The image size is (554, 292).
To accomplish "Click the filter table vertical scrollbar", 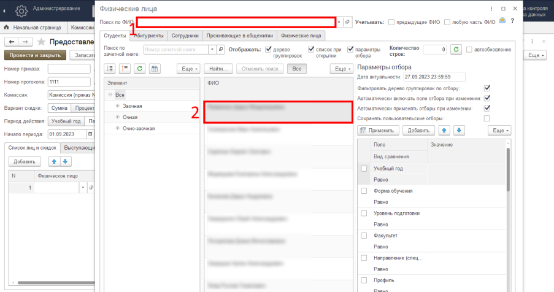I will coord(508,169).
